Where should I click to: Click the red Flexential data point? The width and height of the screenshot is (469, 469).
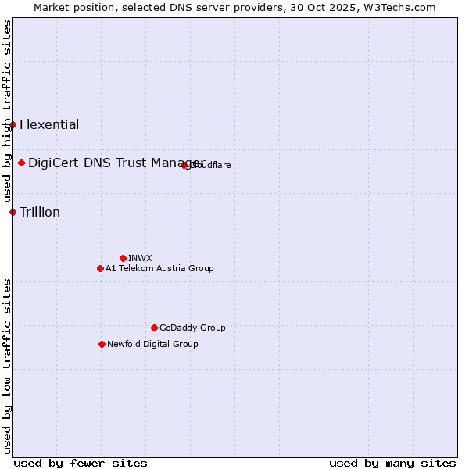pyautogui.click(x=13, y=125)
